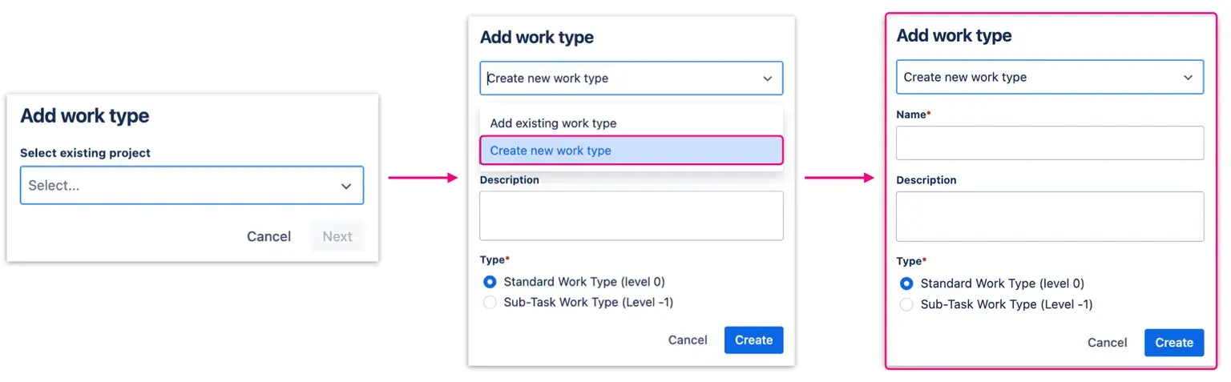The height and width of the screenshot is (382, 1231).
Task: Click the Next button
Action: click(337, 236)
